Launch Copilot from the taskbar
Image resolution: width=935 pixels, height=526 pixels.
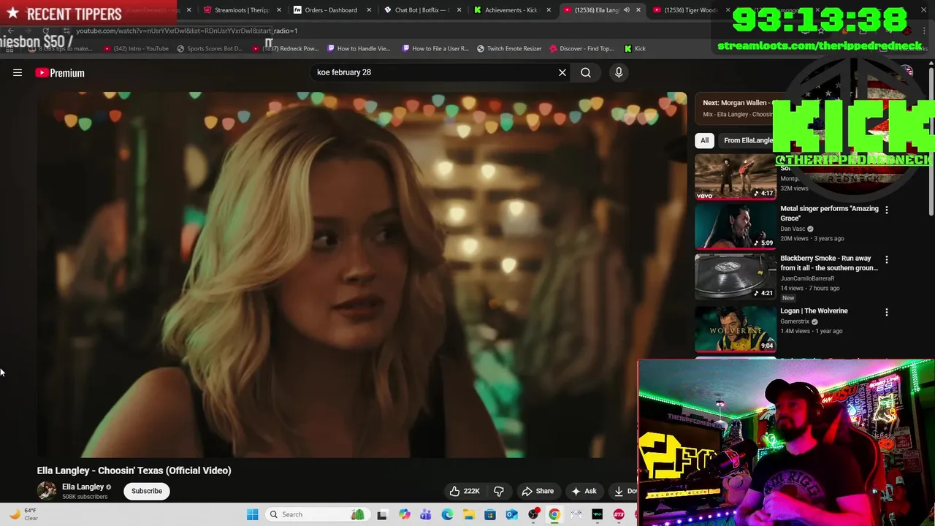404,515
